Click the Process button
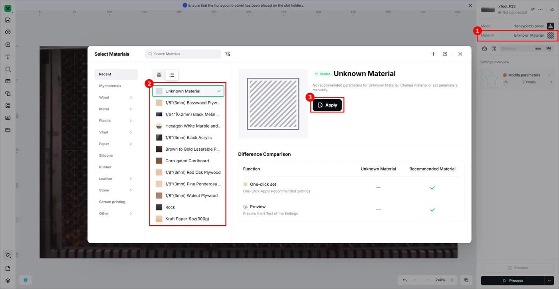The width and height of the screenshot is (559, 289). coord(513,281)
